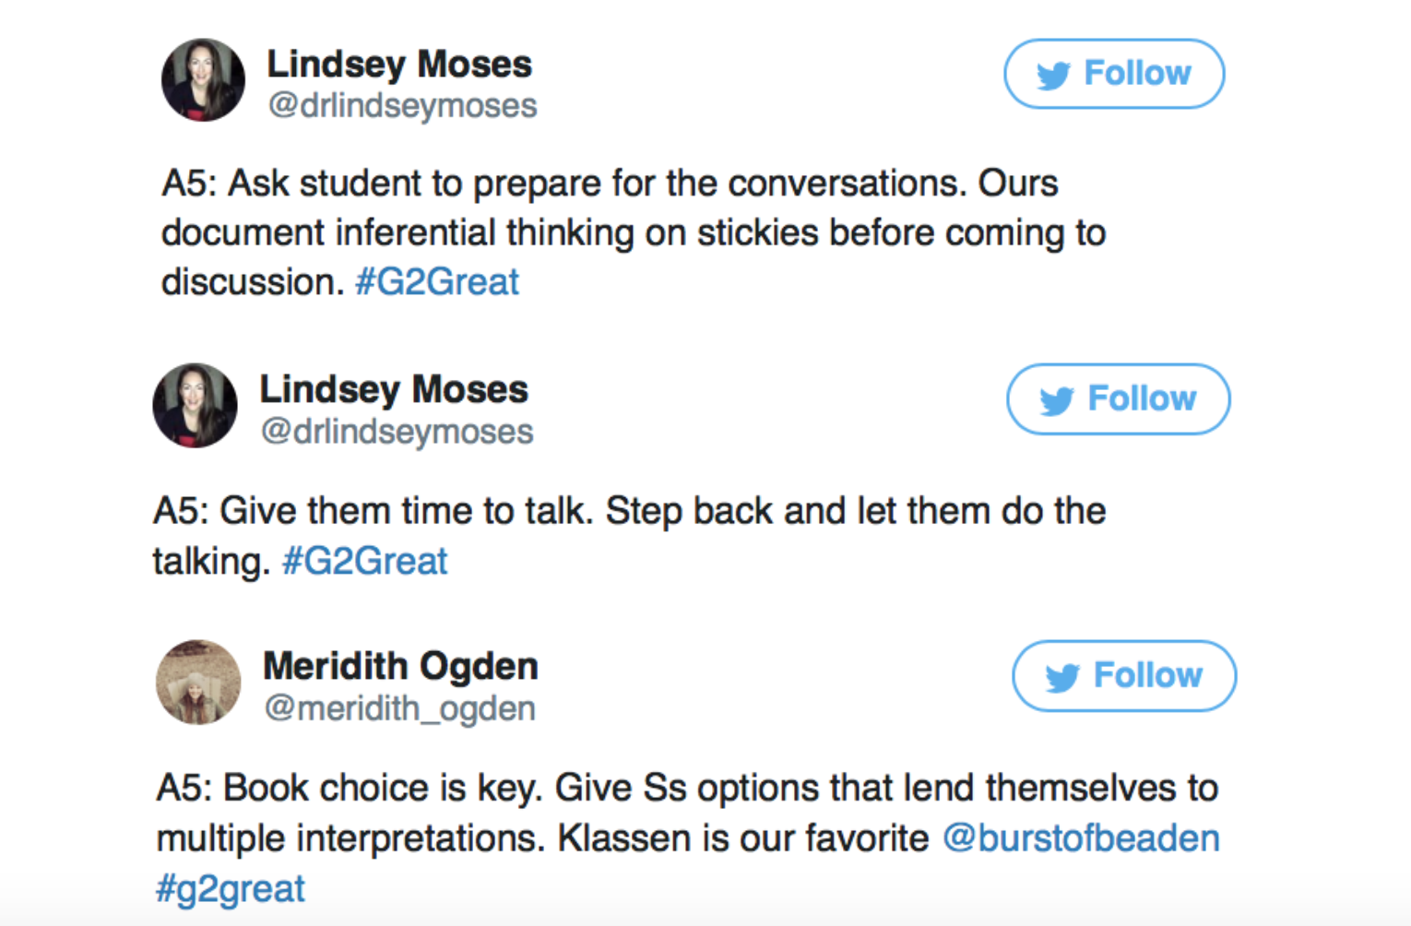Follow Meridith Ogden
The height and width of the screenshot is (926, 1411).
click(x=1124, y=676)
